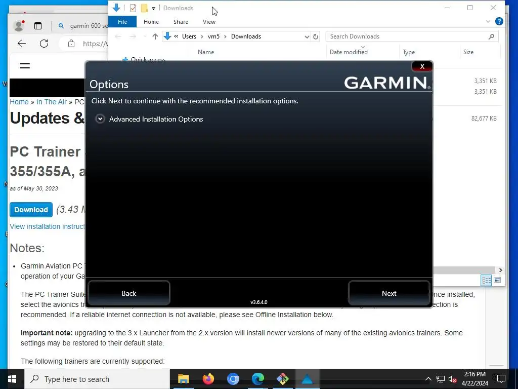
Task: Click the search magnifier in Explorer
Action: (x=492, y=36)
